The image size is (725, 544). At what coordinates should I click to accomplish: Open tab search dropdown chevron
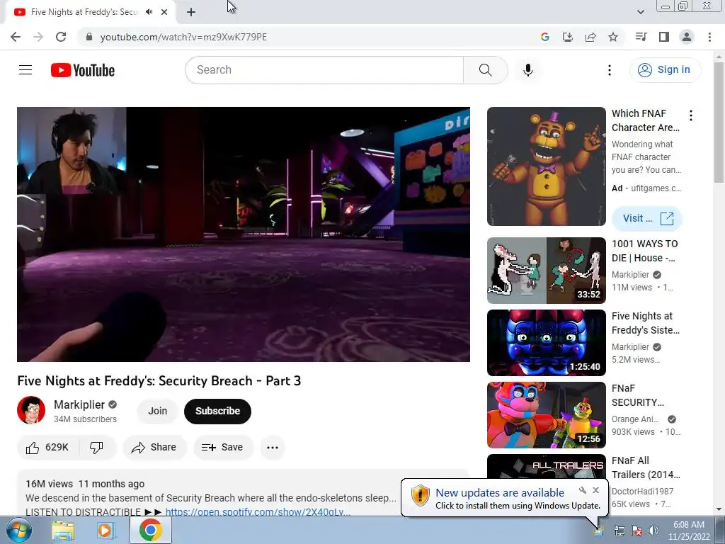coord(640,12)
